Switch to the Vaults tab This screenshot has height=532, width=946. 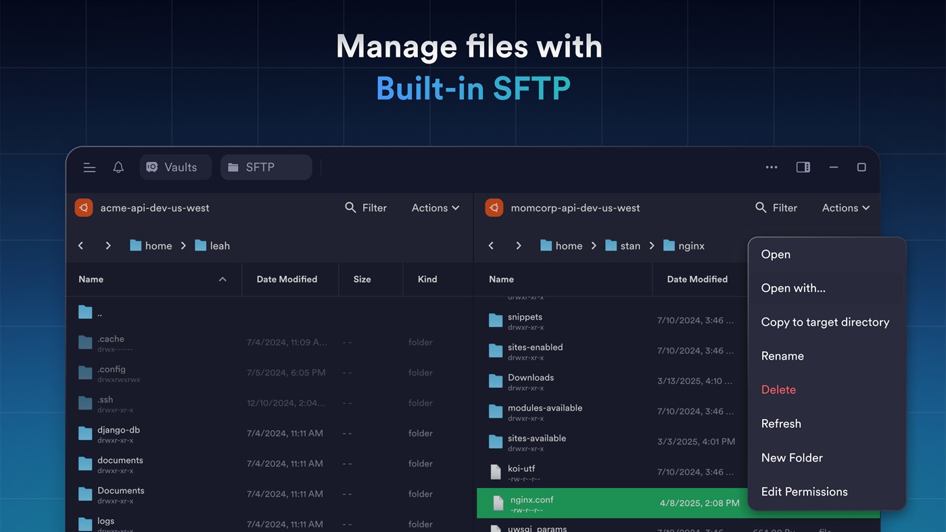click(175, 167)
